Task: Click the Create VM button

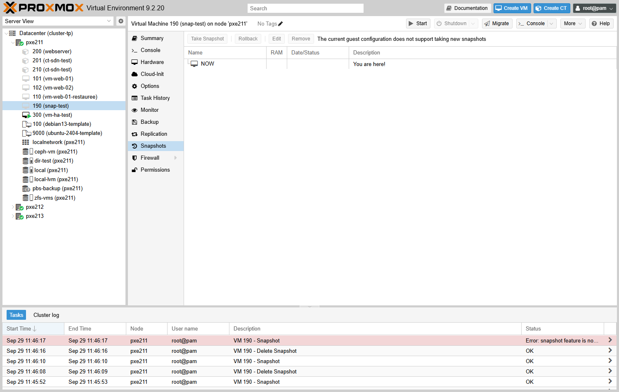Action: pyautogui.click(x=512, y=8)
